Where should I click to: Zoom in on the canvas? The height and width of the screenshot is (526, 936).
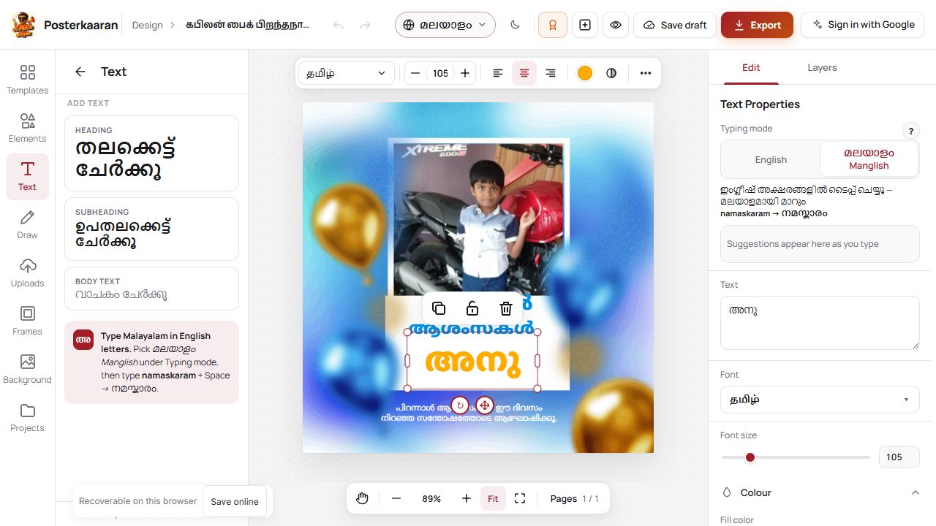[x=467, y=498]
